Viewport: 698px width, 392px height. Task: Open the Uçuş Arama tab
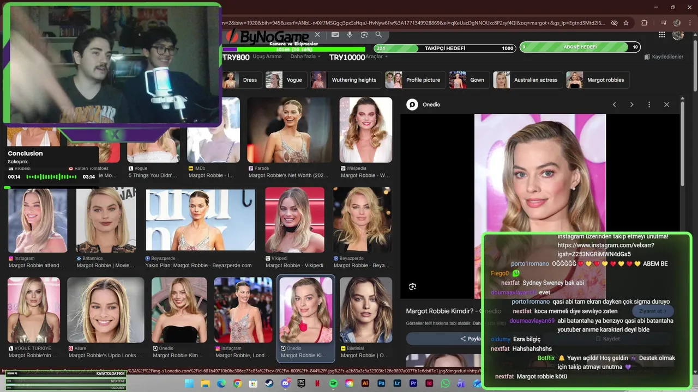tap(267, 57)
